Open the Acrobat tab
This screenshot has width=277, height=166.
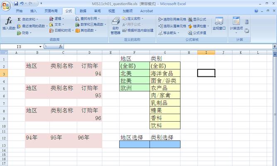(x=147, y=11)
